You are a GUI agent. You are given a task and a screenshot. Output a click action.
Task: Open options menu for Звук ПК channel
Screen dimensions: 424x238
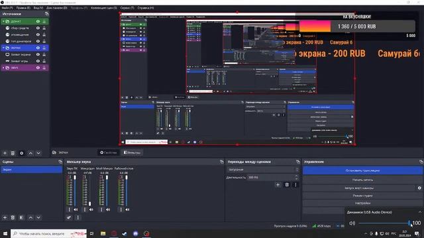[69, 210]
